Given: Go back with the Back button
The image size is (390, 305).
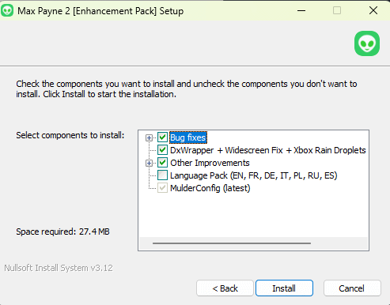Looking at the screenshot, I should click(x=225, y=288).
